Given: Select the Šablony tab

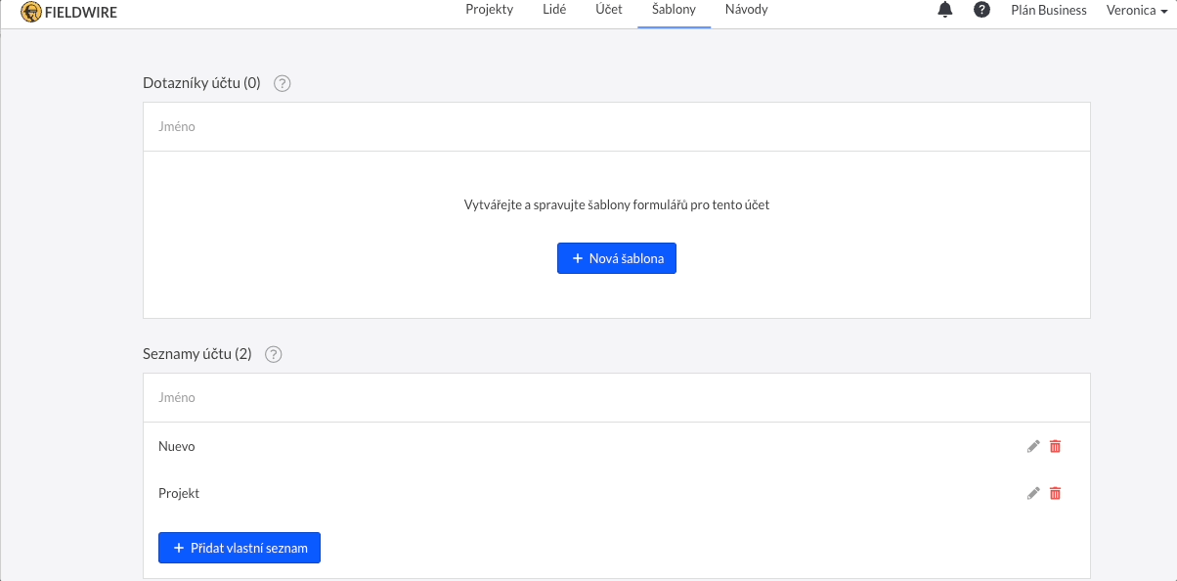Looking at the screenshot, I should pyautogui.click(x=674, y=10).
